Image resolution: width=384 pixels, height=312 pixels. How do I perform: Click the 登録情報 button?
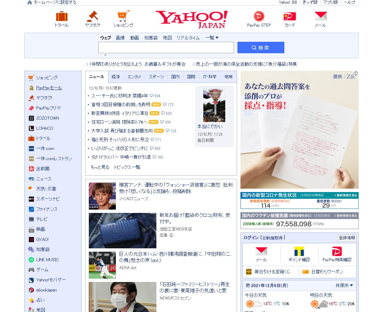tap(347, 238)
